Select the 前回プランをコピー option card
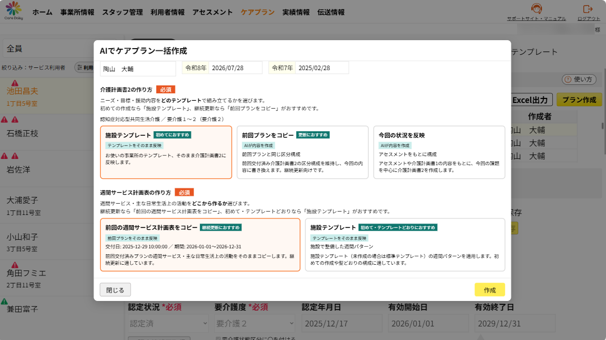Image resolution: width=606 pixels, height=340 pixels. pos(302,152)
